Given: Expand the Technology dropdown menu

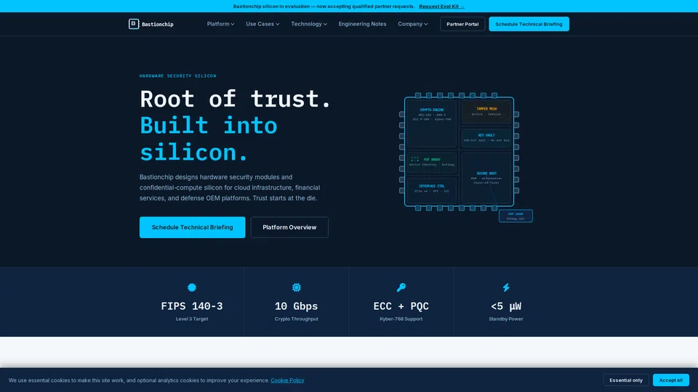Looking at the screenshot, I should click(x=309, y=24).
